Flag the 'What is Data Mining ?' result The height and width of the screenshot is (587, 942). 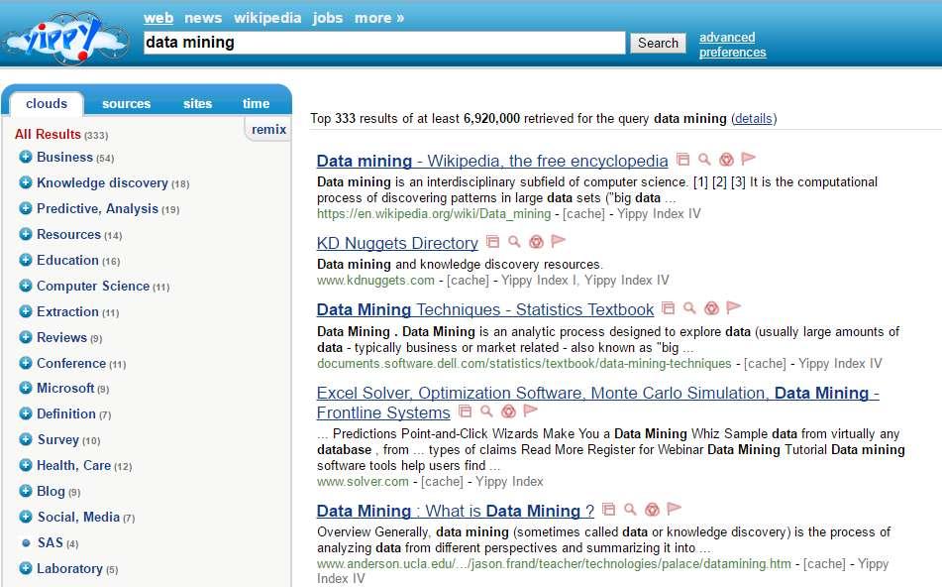(x=674, y=510)
